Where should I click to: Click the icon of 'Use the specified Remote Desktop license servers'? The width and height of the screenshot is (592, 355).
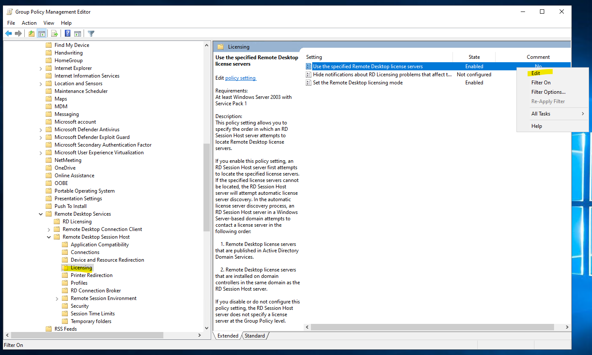tap(309, 66)
